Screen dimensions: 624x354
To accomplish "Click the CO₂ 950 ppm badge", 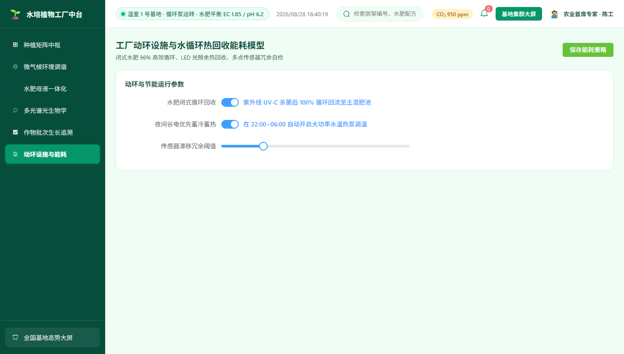I will [x=452, y=14].
